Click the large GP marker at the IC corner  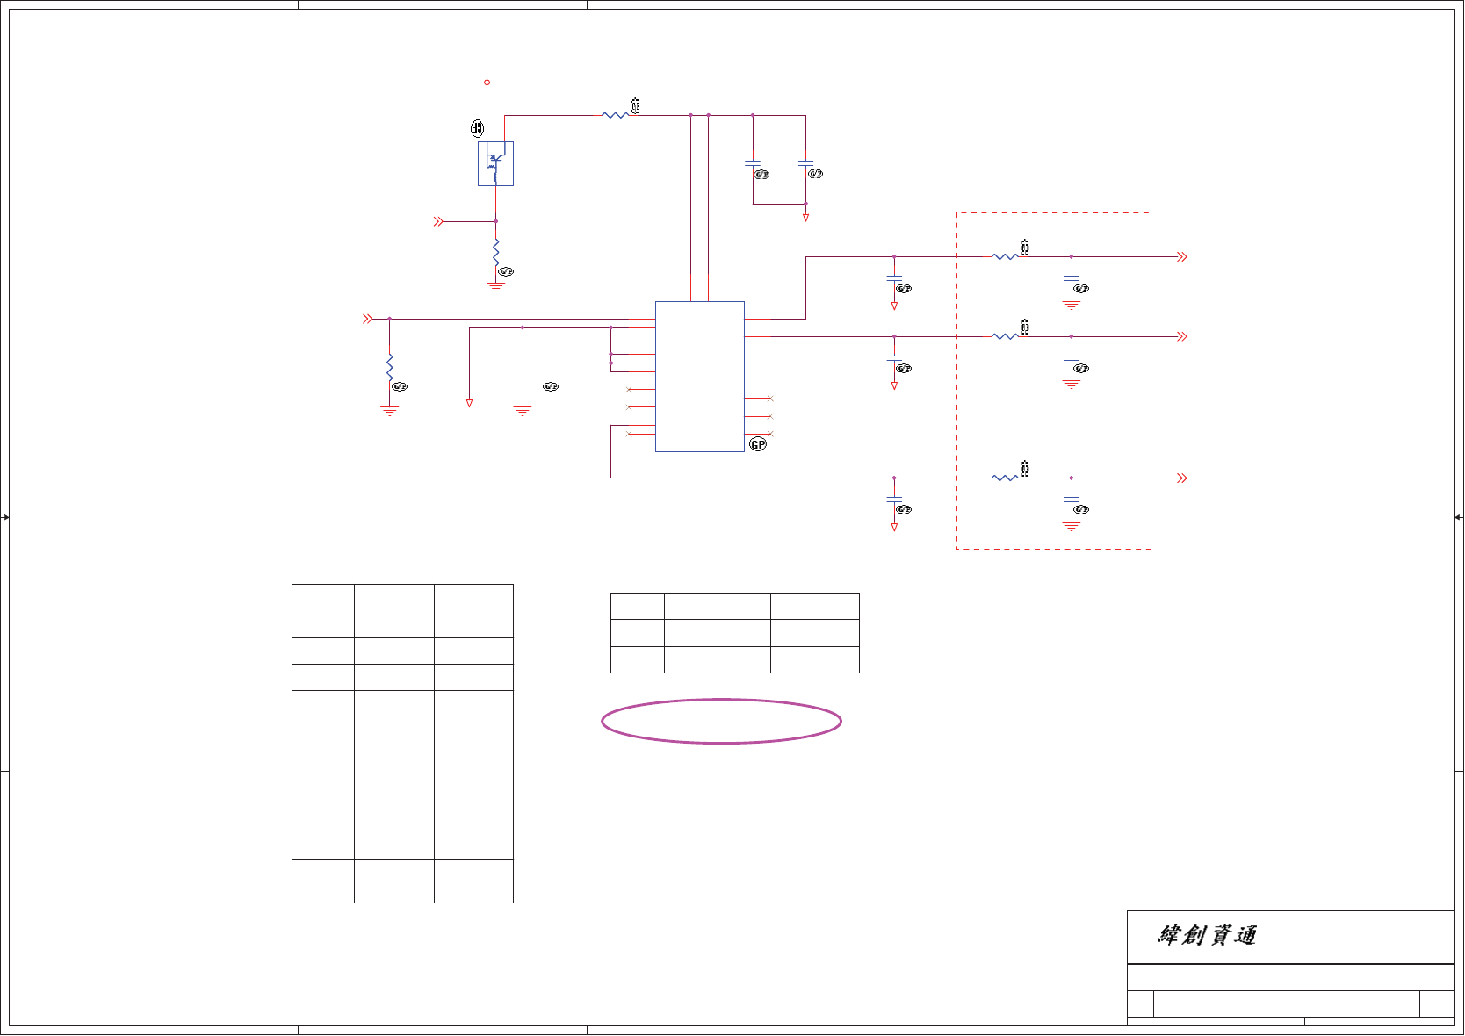758,445
